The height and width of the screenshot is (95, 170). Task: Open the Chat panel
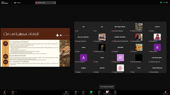[x=76, y=92]
